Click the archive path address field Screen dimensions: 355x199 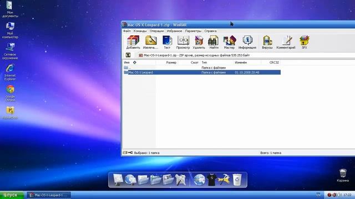246,55
